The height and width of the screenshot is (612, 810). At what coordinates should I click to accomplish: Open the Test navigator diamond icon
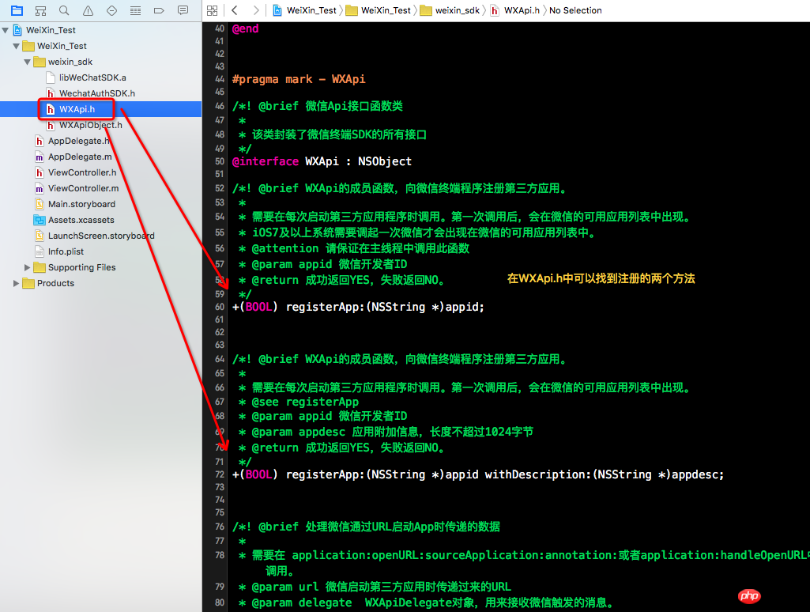[111, 10]
